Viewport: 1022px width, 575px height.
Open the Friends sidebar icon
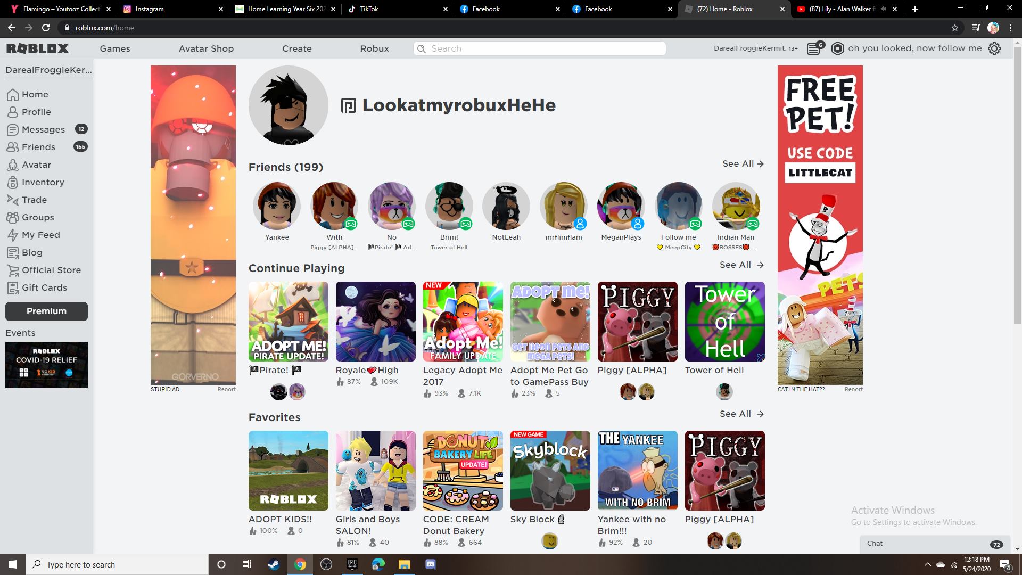13,147
